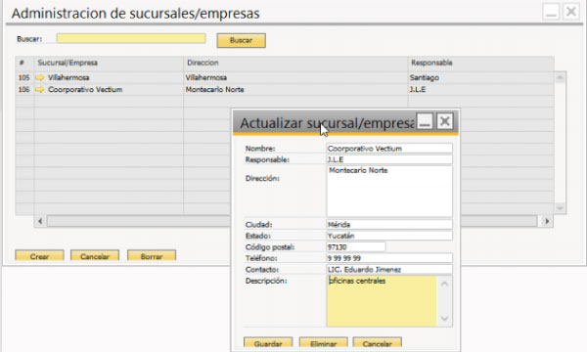This screenshot has width=587, height=352.
Task: Click the Teléfono field
Action: click(389, 258)
